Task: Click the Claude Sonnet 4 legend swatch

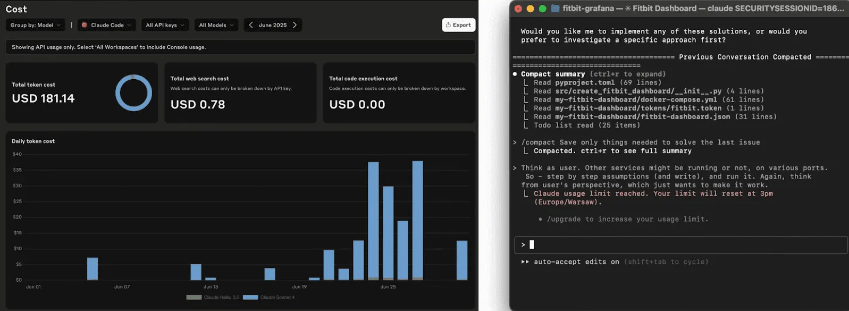Action: click(x=250, y=297)
